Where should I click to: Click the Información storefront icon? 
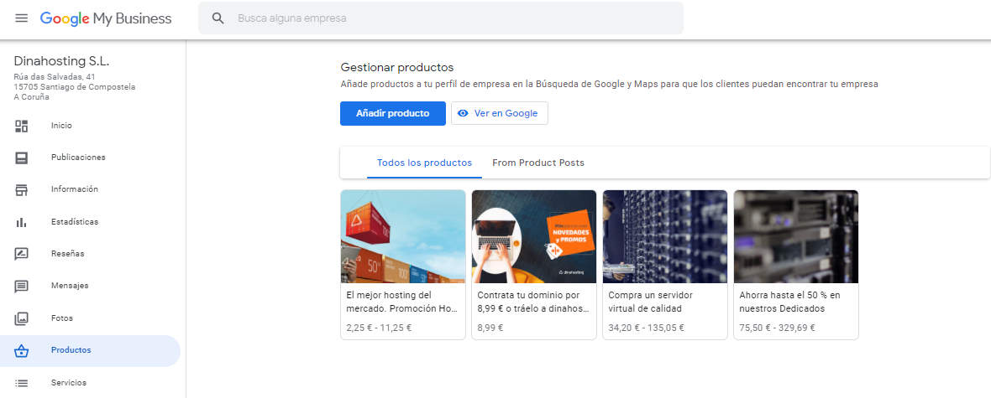pyautogui.click(x=22, y=190)
